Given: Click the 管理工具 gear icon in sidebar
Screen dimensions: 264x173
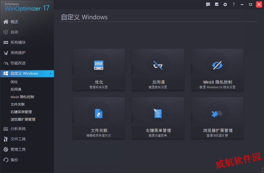Looking at the screenshot, I should pos(6,150).
